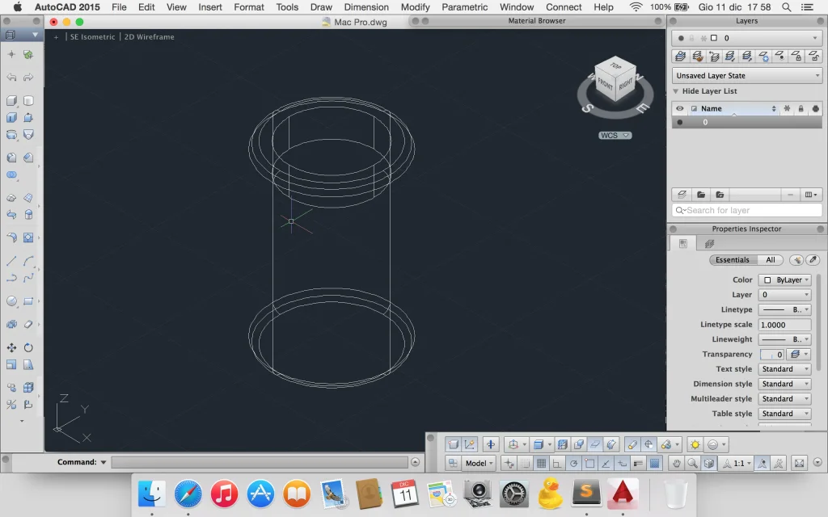Click the Search for layer field

tap(747, 210)
